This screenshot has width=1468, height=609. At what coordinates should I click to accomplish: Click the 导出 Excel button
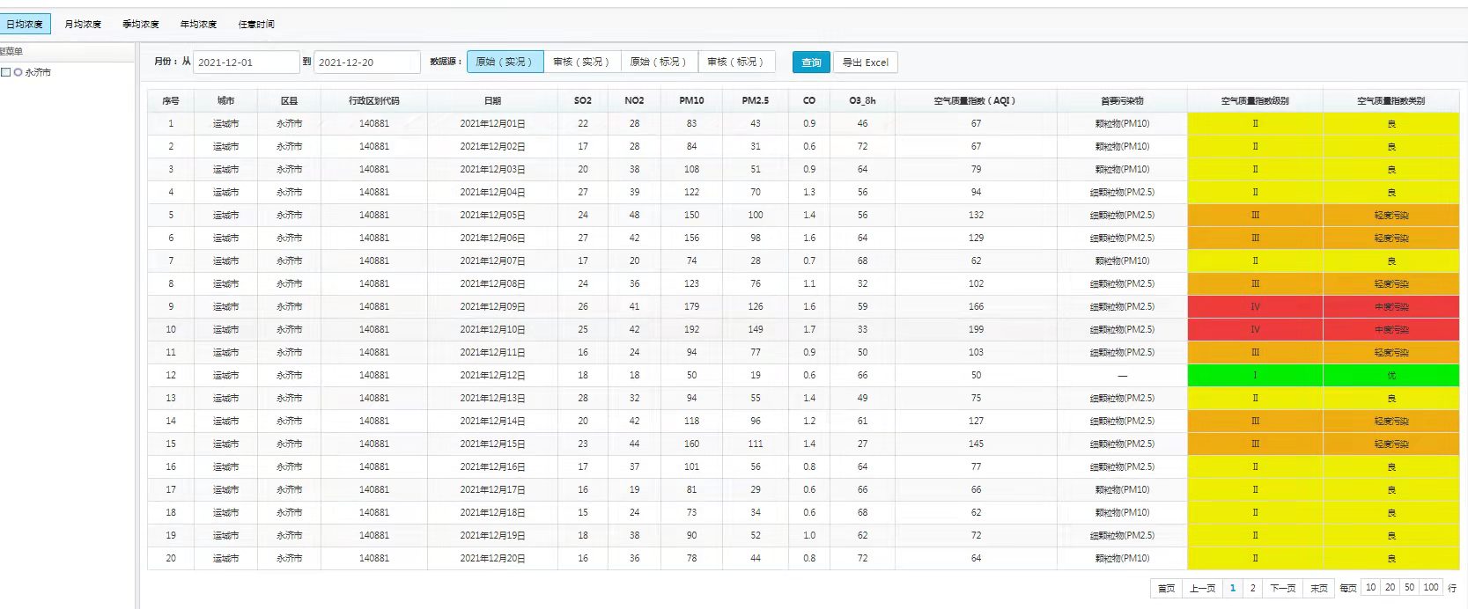(866, 62)
